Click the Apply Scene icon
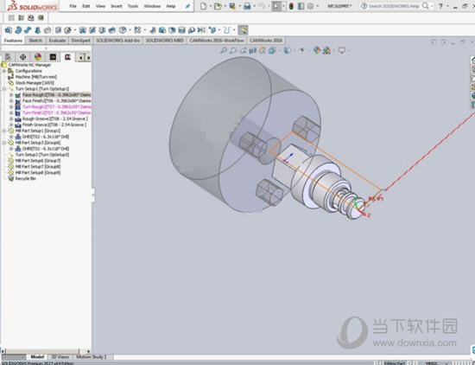Viewport: 475px width, 365px height. coord(326,50)
